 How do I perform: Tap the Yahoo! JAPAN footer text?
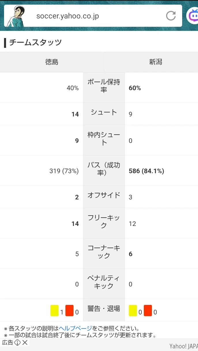[x=184, y=346]
